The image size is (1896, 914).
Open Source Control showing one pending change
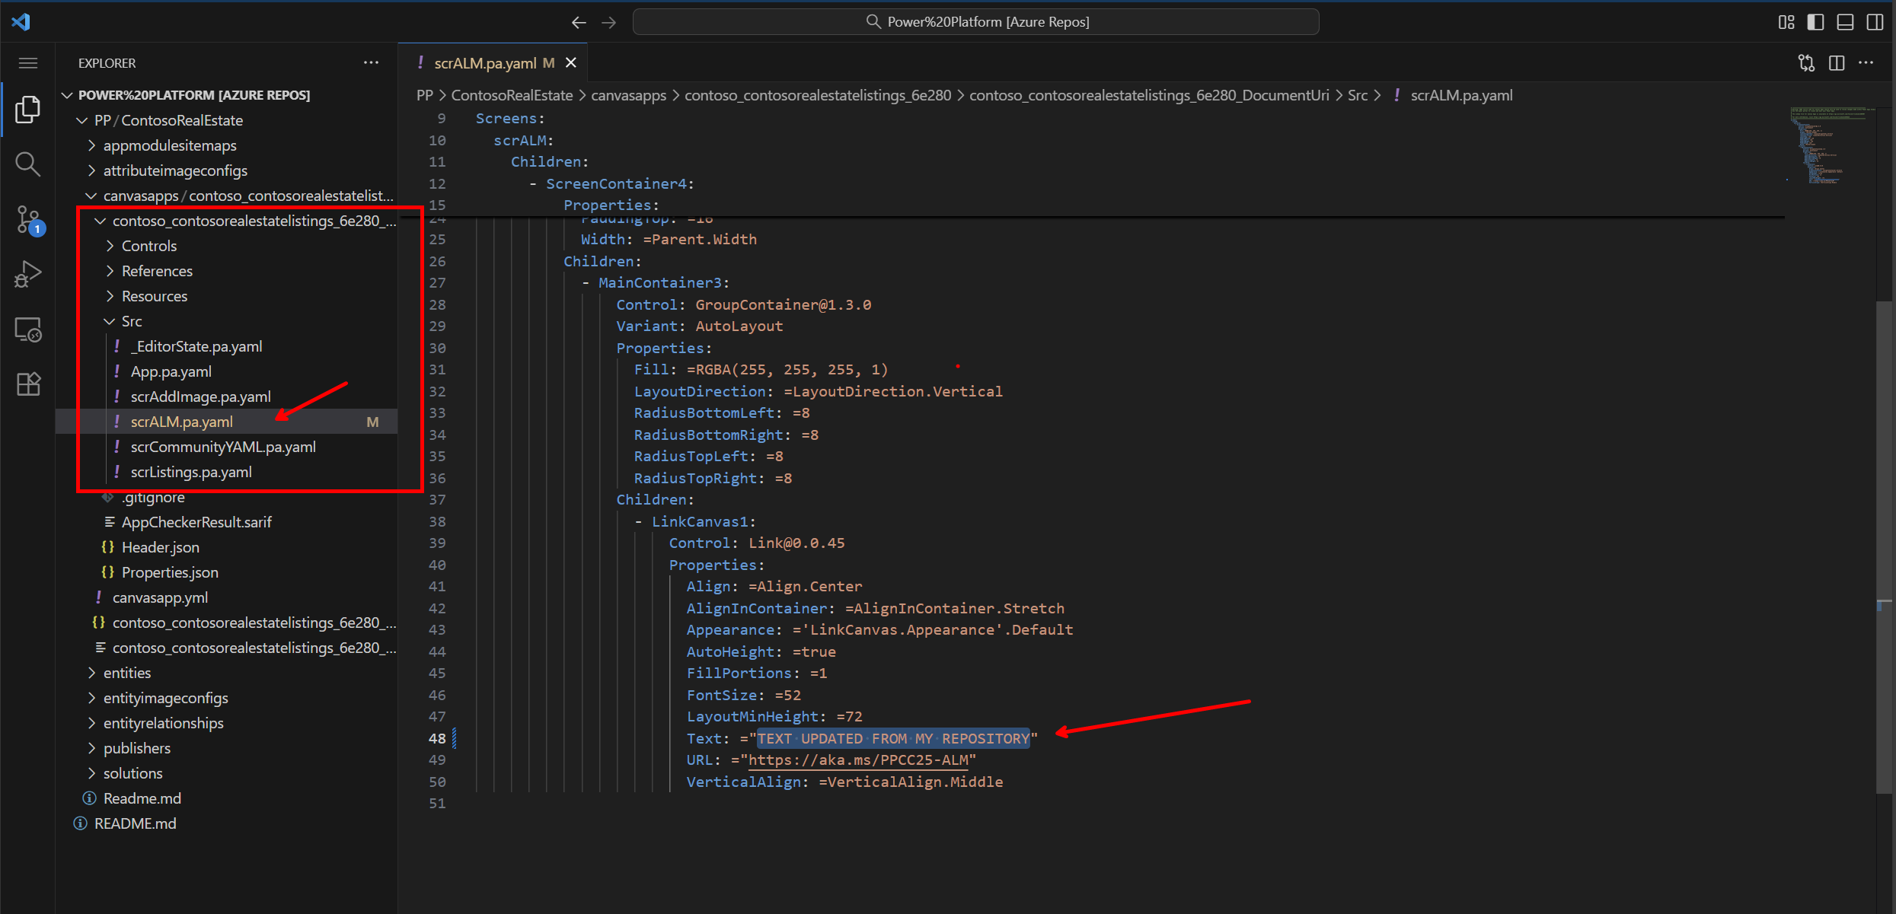coord(27,219)
